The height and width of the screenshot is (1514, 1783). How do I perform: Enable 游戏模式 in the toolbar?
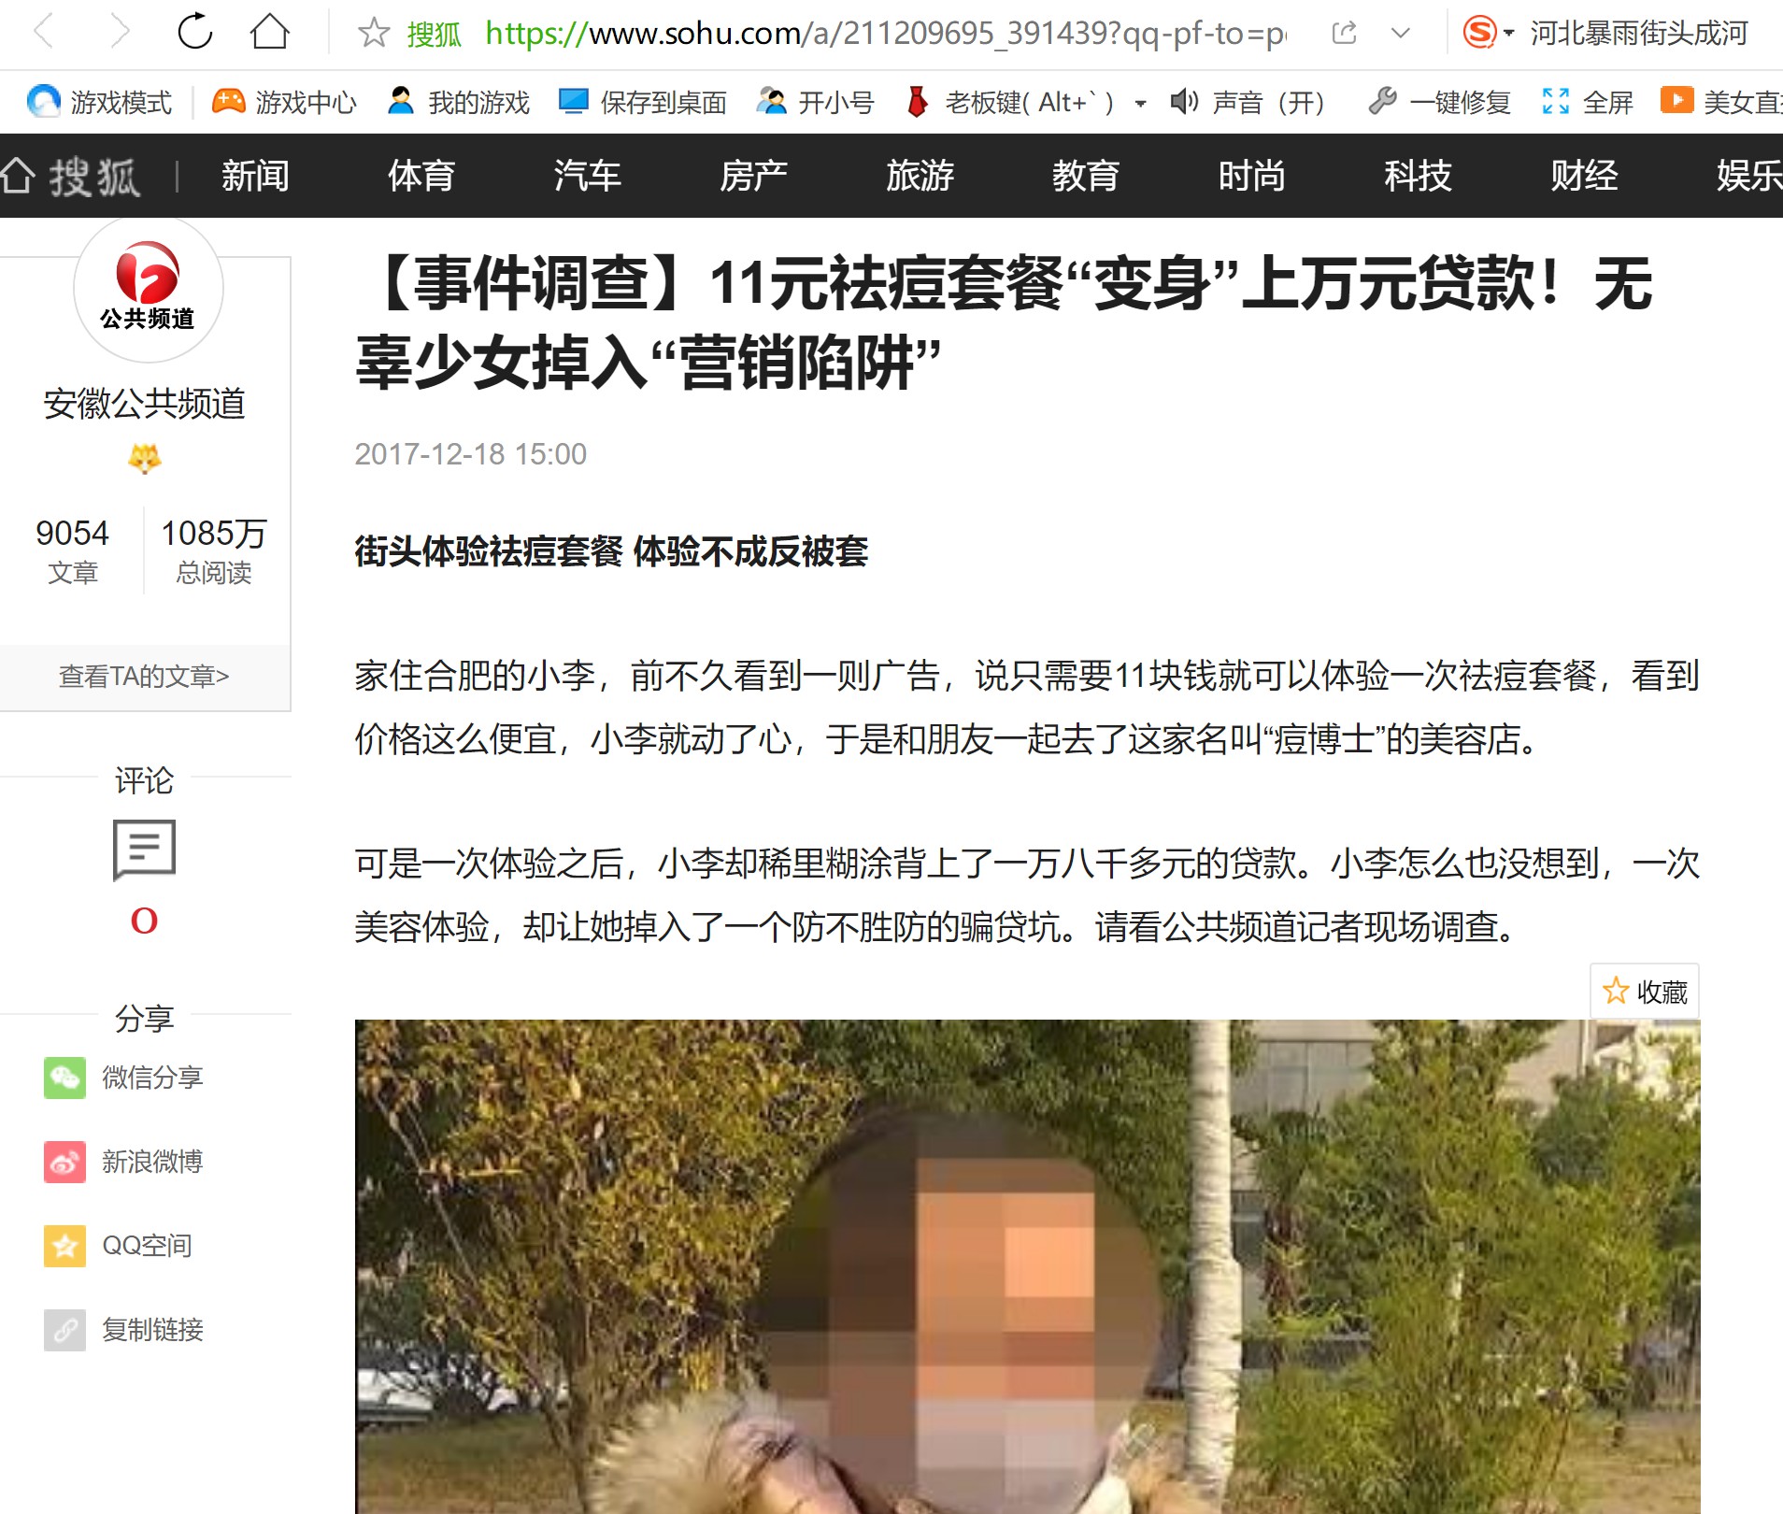click(99, 102)
